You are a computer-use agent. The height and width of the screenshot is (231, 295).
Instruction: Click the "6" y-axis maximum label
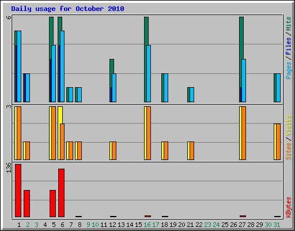(9, 17)
